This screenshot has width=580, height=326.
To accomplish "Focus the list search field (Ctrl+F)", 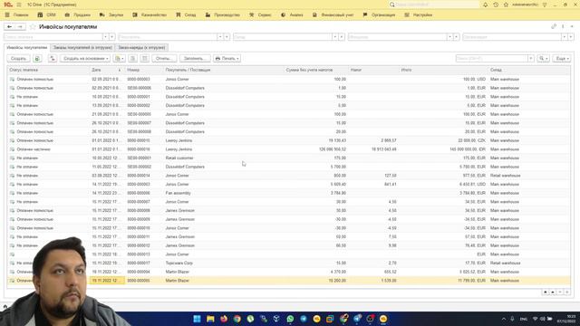I will coord(492,58).
